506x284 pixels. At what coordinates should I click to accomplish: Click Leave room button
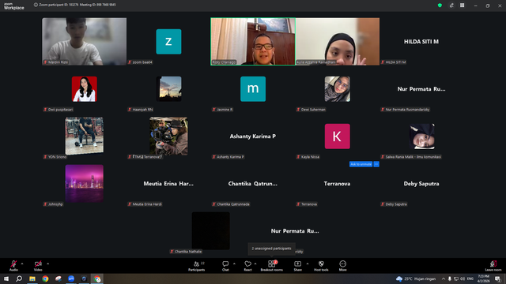[x=493, y=266]
